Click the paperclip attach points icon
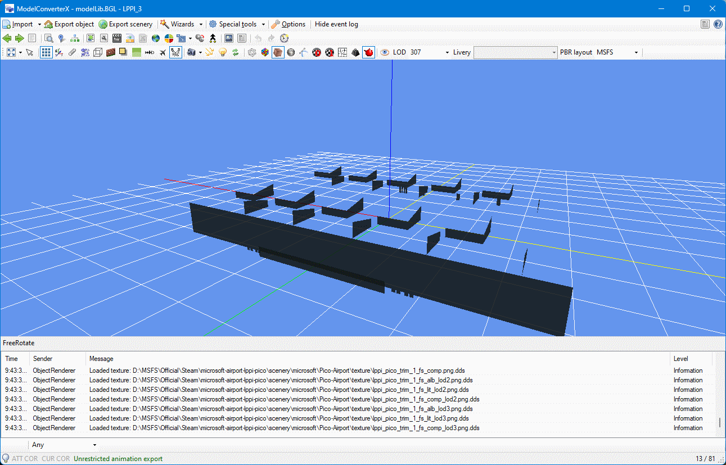 click(x=71, y=52)
